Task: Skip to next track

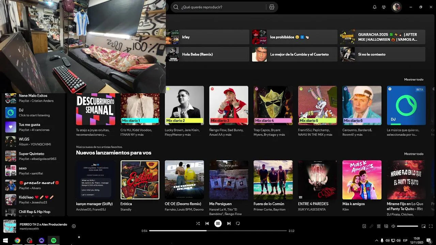Action: tap(229, 224)
